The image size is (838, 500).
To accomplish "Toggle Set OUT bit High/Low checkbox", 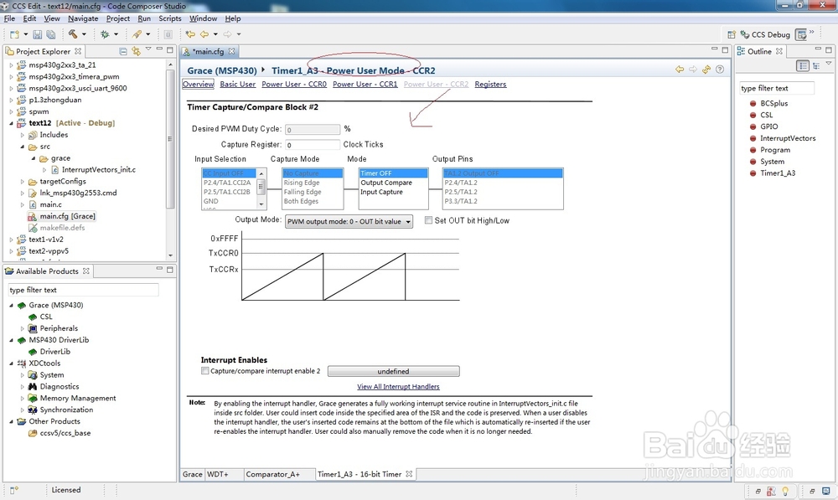I will (428, 220).
